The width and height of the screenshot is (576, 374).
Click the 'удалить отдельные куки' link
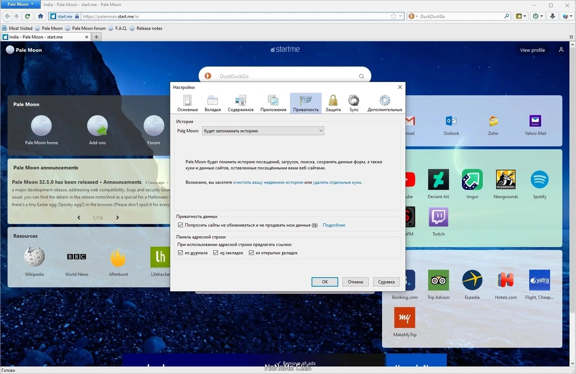(x=337, y=182)
